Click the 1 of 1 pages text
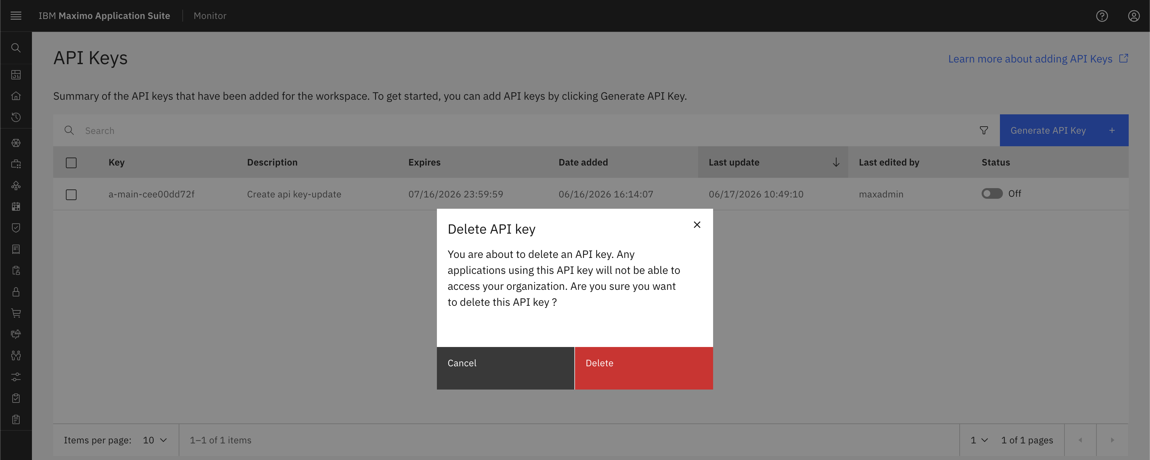Screen dimensions: 1150x460 (x=1027, y=440)
